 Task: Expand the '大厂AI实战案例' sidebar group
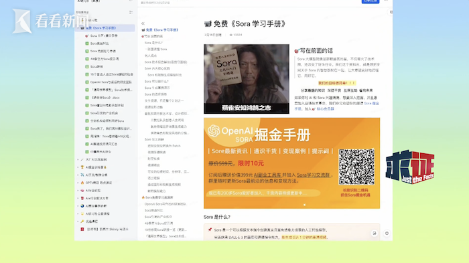pos(78,159)
